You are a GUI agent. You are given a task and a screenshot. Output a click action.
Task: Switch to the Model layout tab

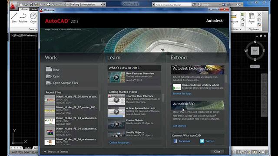tap(27, 148)
